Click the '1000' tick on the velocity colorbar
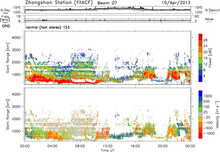220x152 pixels. pos(208,96)
